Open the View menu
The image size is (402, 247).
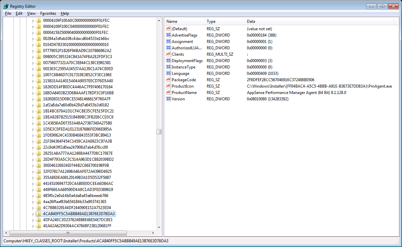(x=31, y=13)
